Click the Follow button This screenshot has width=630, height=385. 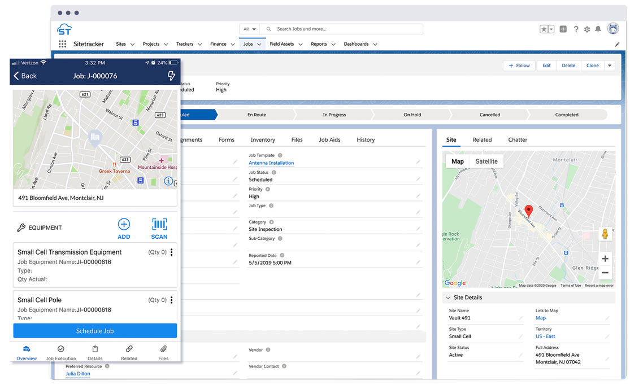click(x=519, y=65)
